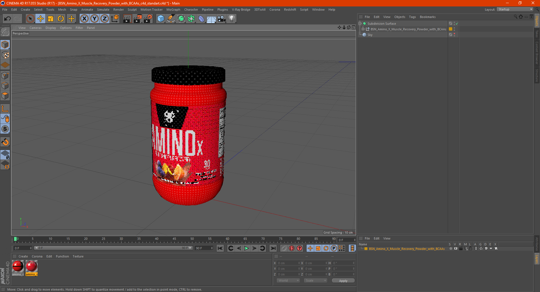This screenshot has width=540, height=292.
Task: Add a Camera object
Action: pyautogui.click(x=222, y=19)
